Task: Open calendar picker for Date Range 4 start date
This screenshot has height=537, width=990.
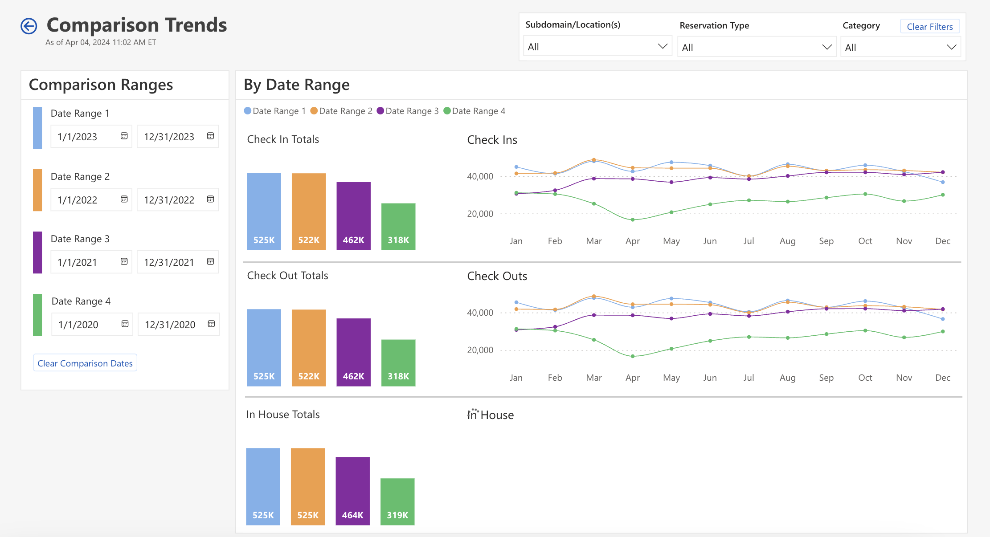Action: pyautogui.click(x=123, y=324)
